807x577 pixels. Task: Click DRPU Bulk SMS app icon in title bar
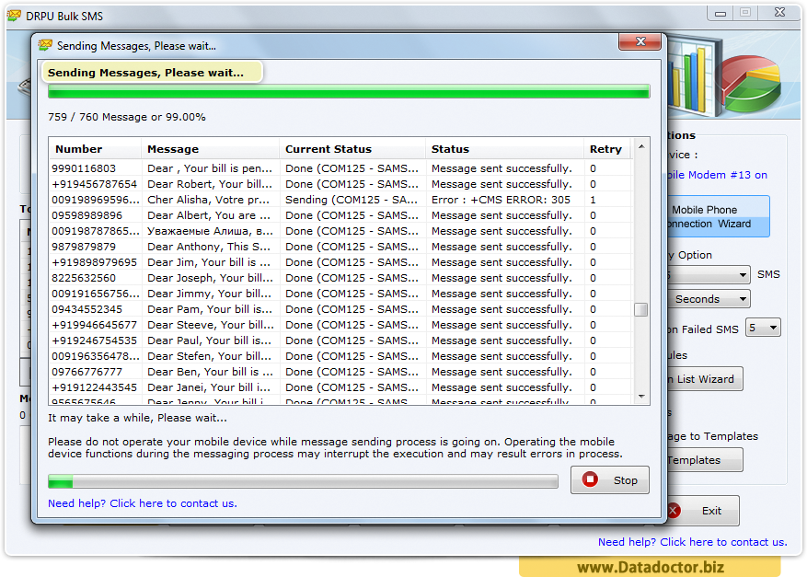point(15,16)
